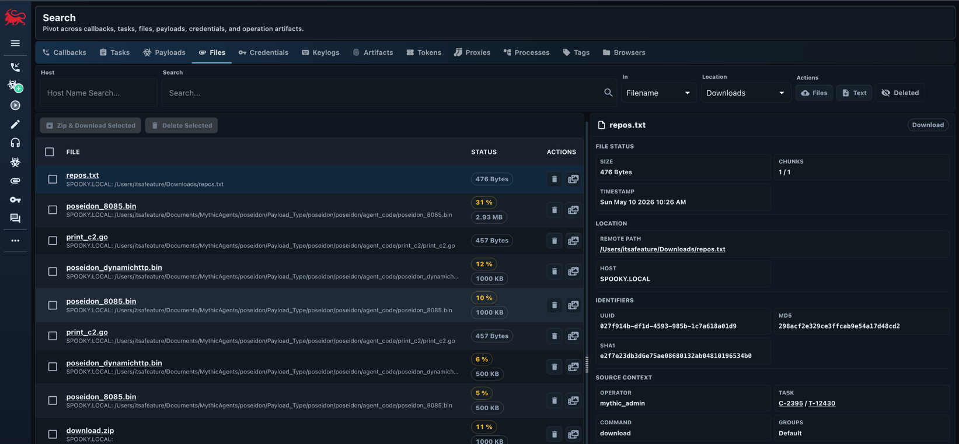Click the pencil edit icon in sidebar
Image resolution: width=959 pixels, height=444 pixels.
[15, 124]
